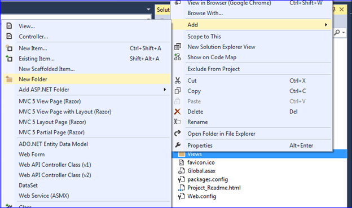
Task: Choose Exclude From Project
Action: click(x=213, y=69)
